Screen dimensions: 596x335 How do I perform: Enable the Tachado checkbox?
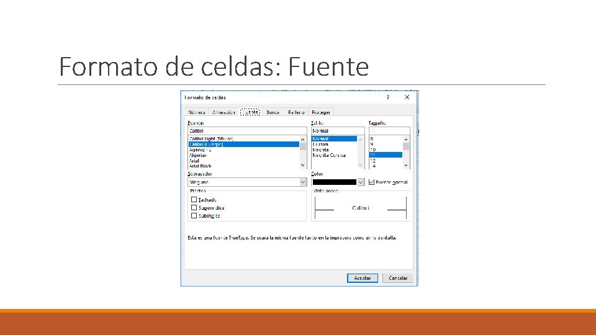point(194,199)
